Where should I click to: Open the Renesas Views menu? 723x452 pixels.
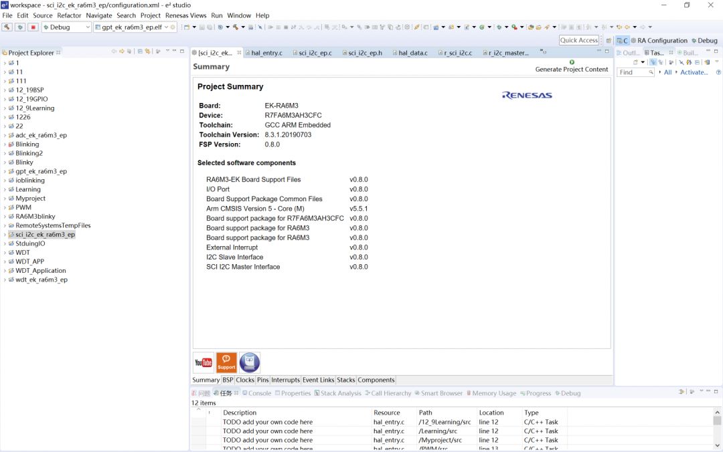(186, 15)
